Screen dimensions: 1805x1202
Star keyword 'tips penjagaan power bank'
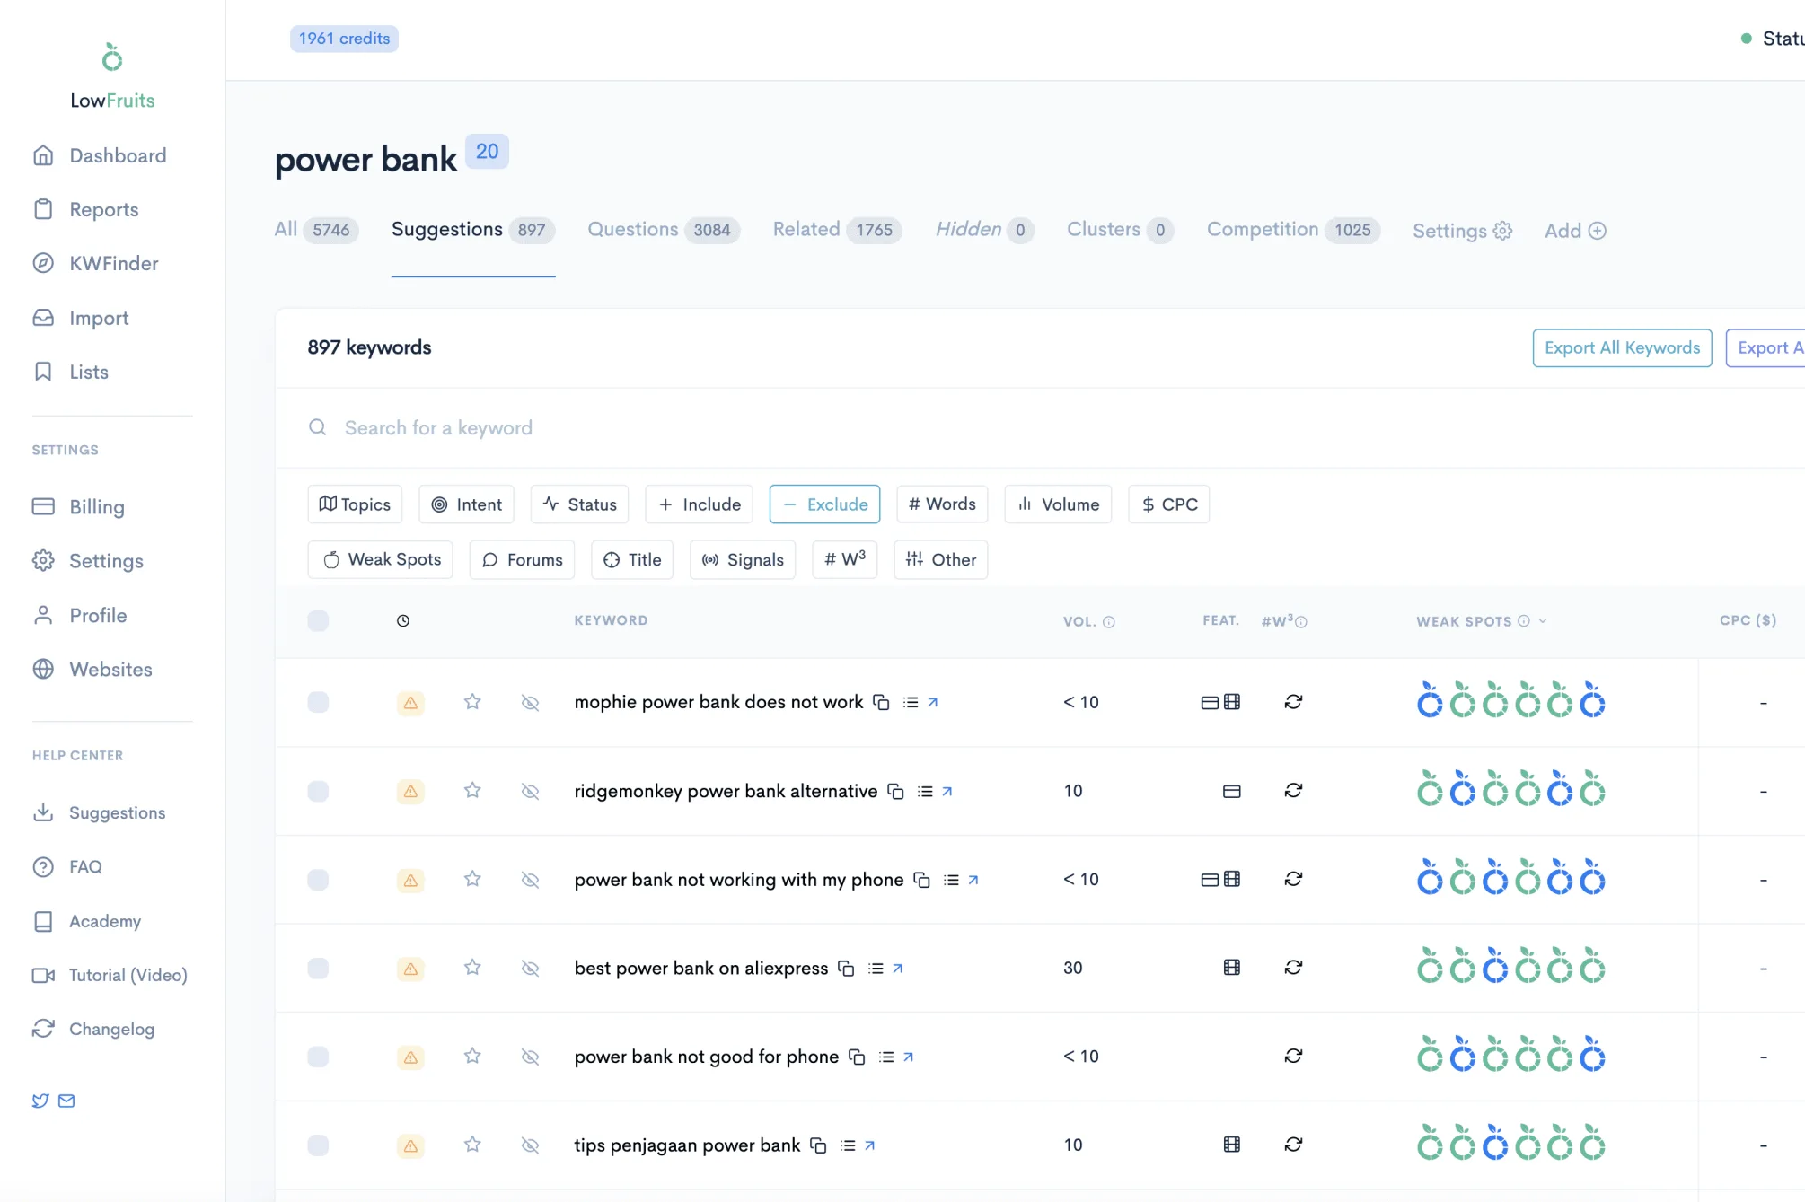pos(472,1145)
